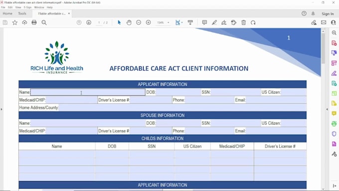339x191 pixels.
Task: Open the File menu
Action: pos(3,7)
